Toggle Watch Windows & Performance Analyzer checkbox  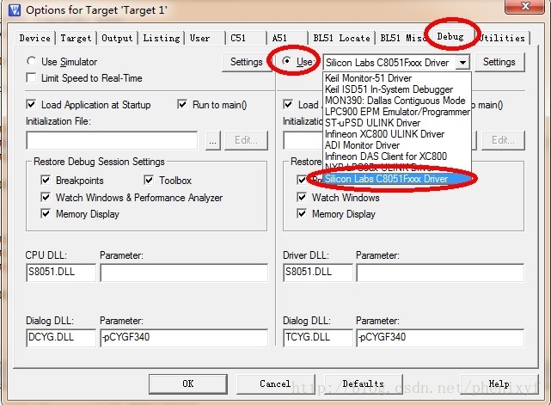[46, 197]
